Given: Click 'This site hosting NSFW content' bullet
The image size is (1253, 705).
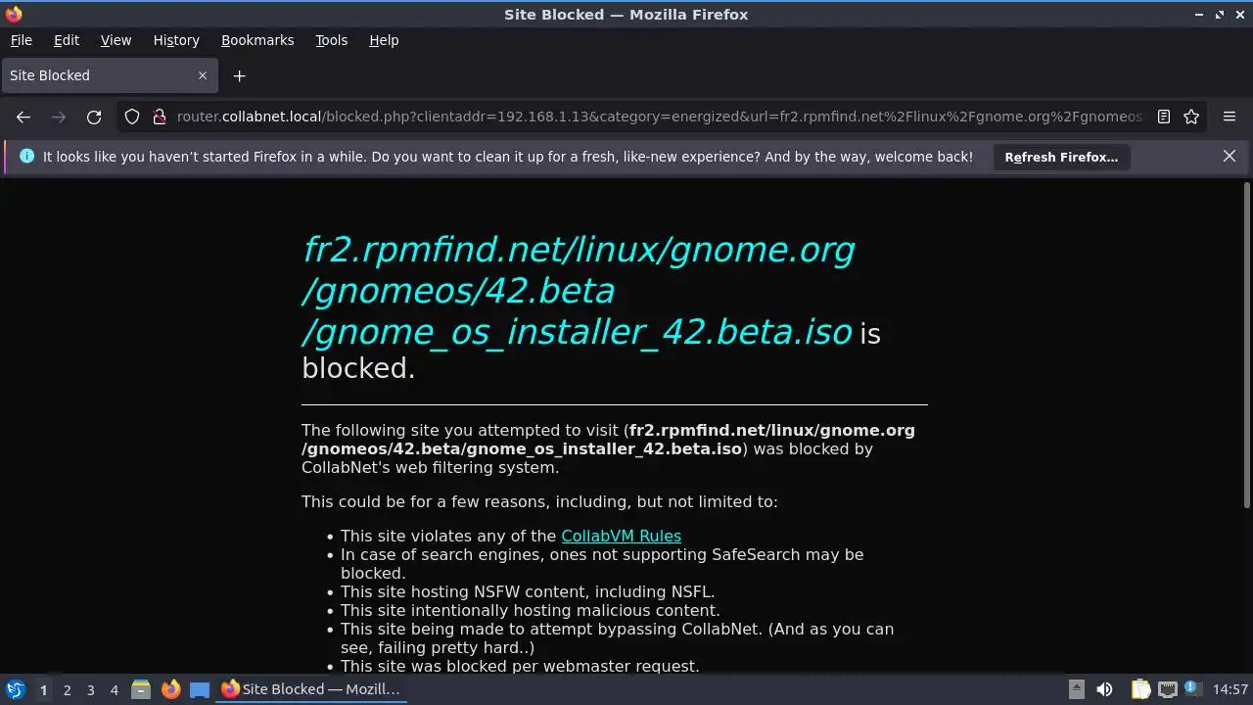Looking at the screenshot, I should (x=528, y=591).
